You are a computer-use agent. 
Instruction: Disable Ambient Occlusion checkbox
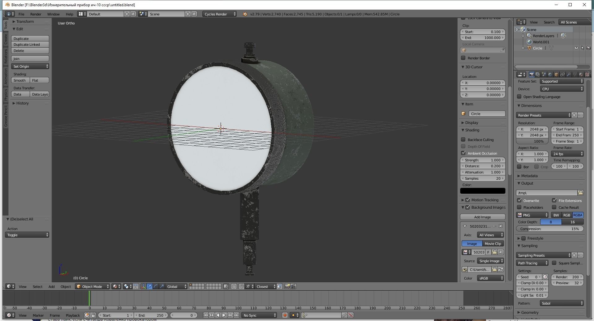tap(463, 153)
